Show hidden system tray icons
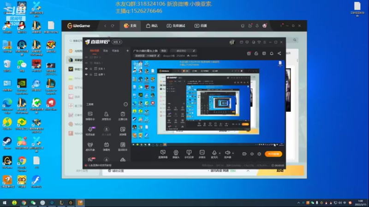Viewport: 369px width, 207px height. 298,203
